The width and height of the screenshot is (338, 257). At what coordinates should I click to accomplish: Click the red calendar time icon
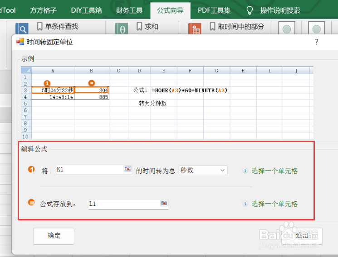coord(195,29)
